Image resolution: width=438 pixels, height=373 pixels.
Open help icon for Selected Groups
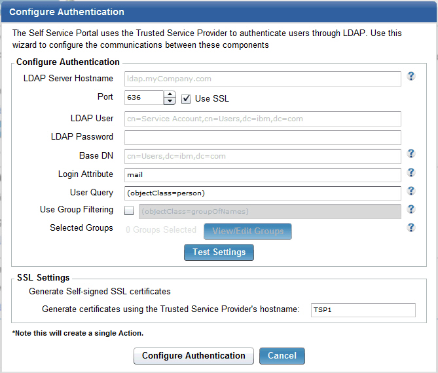coord(411,227)
